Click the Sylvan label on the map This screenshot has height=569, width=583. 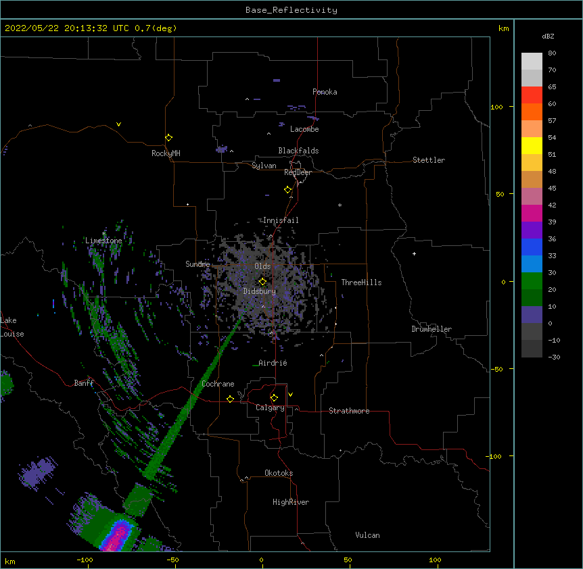click(x=264, y=166)
